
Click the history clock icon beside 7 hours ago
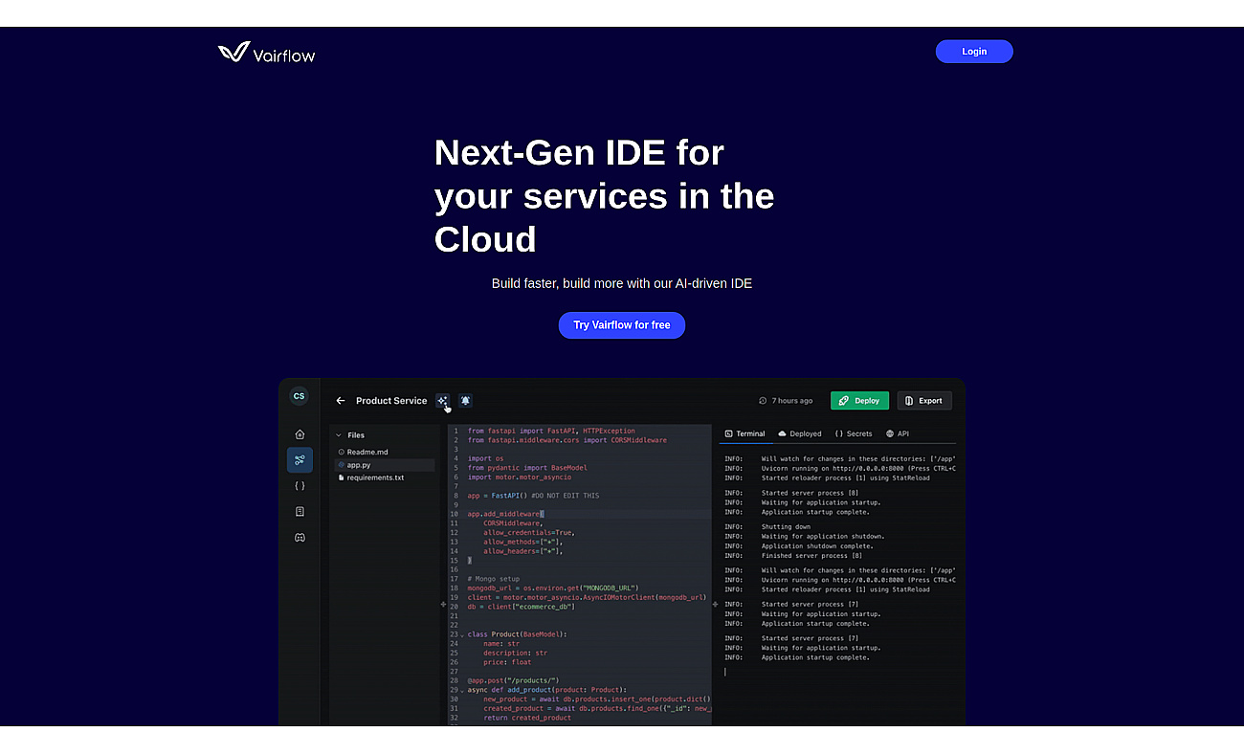(x=763, y=401)
